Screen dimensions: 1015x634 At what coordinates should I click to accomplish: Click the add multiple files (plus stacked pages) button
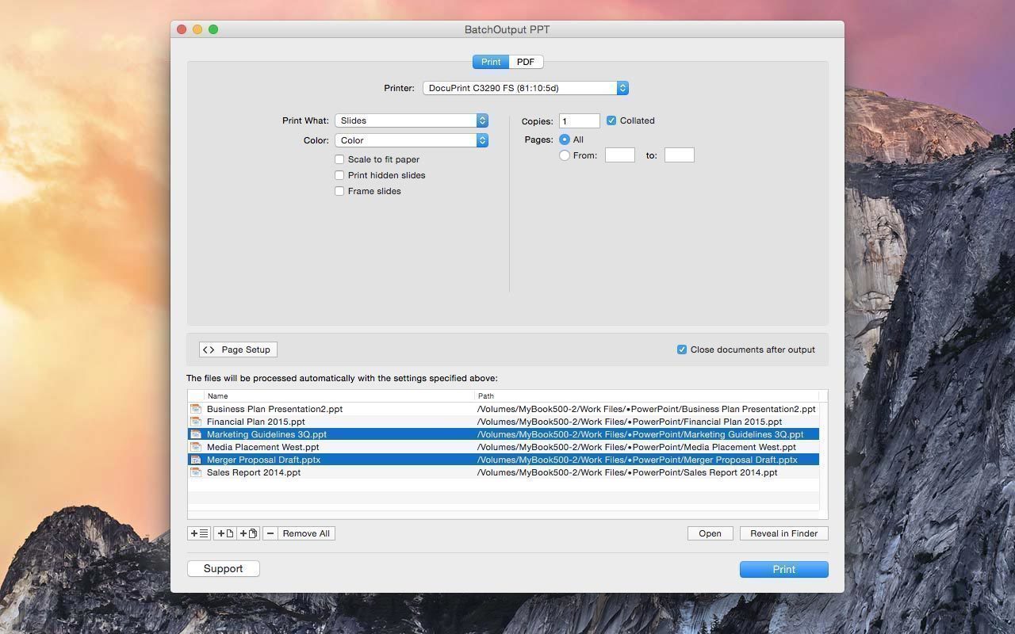coord(248,533)
